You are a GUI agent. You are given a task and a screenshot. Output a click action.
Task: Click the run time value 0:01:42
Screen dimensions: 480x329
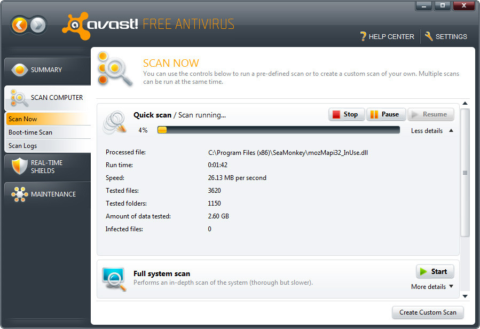coord(218,165)
